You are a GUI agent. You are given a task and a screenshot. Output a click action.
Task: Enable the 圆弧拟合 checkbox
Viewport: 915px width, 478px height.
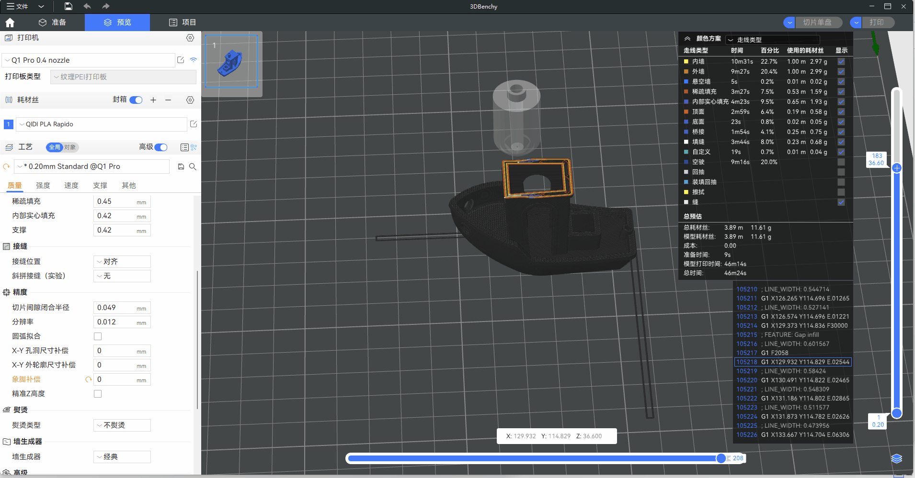point(98,336)
